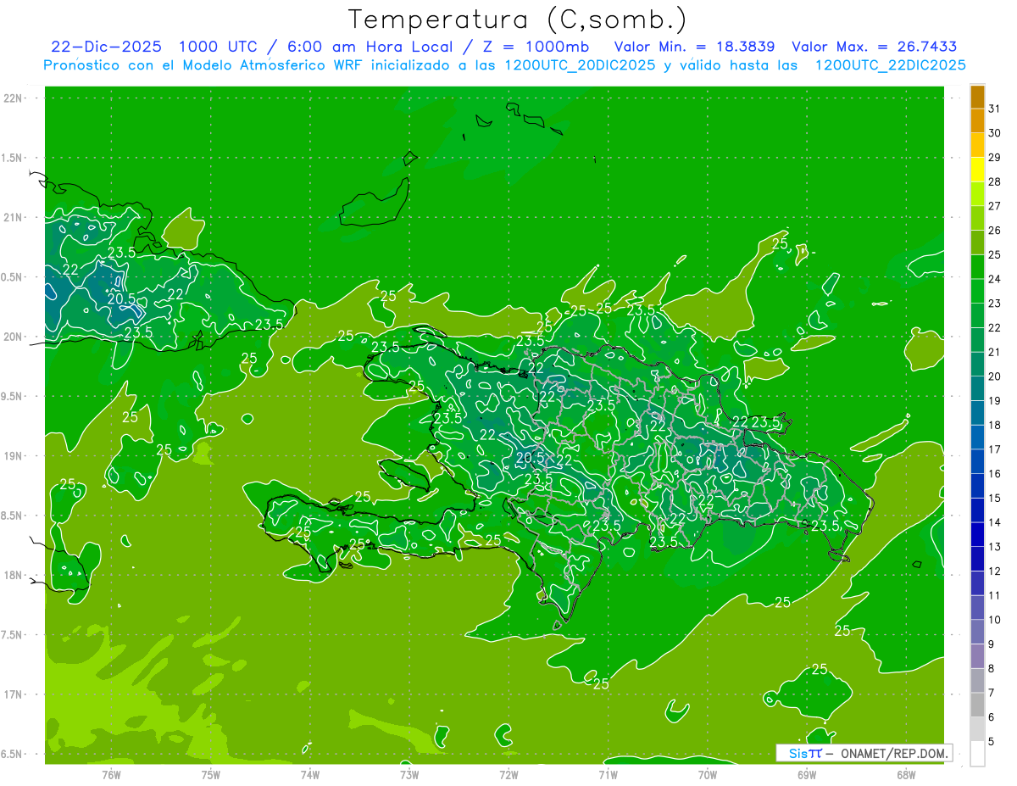1017x786 pixels.
Task: Click the title "Temperatura (C,somb.)"
Action: coord(518,20)
